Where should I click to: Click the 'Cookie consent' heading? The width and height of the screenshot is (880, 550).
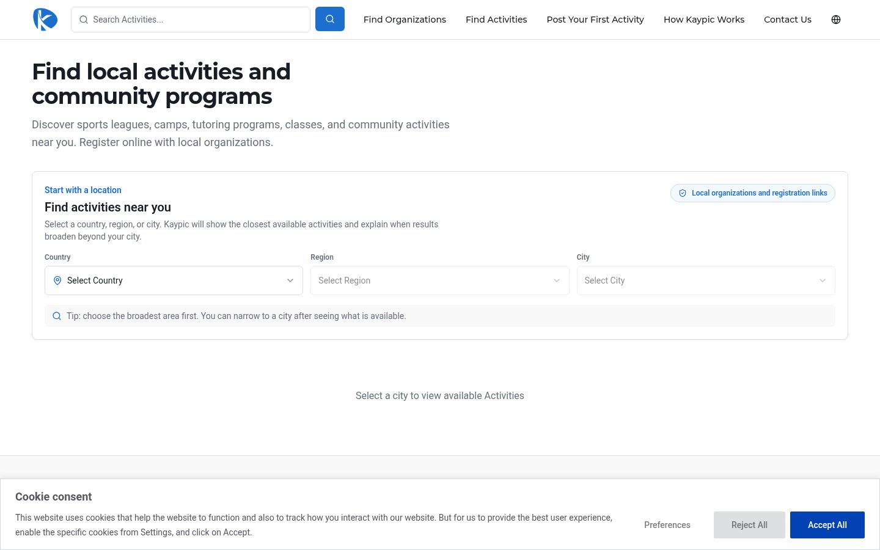(54, 497)
